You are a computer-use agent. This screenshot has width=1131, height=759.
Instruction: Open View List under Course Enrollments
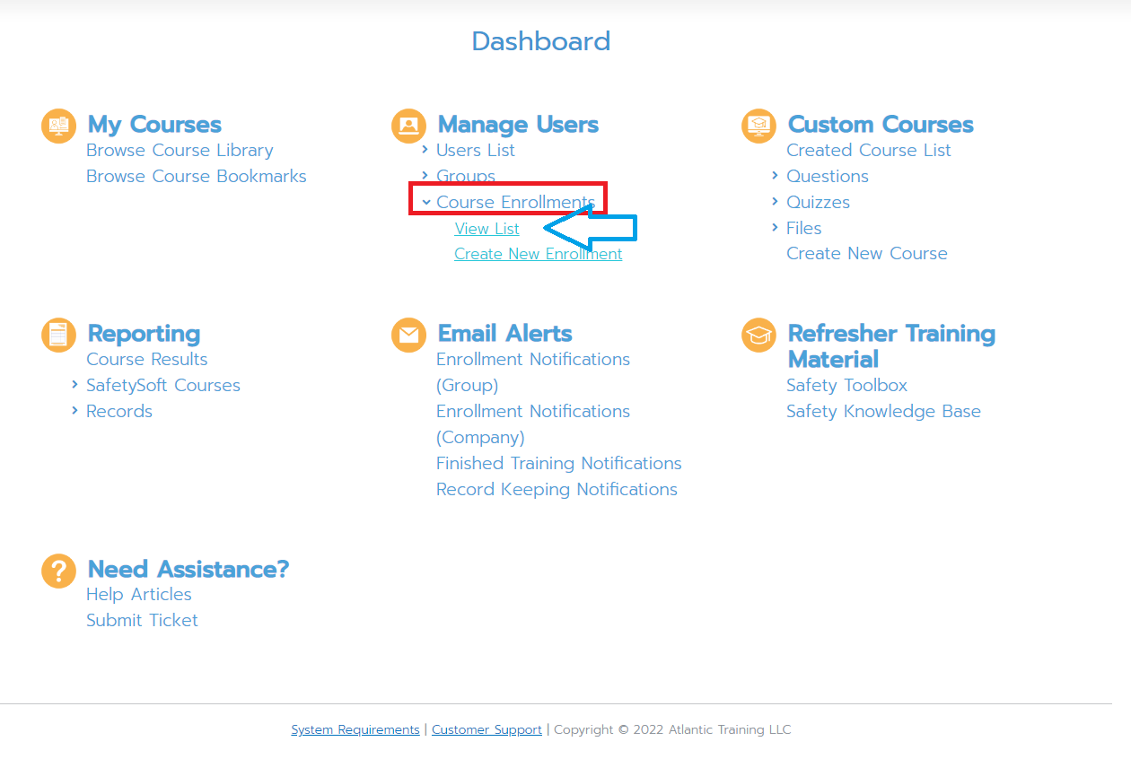click(x=487, y=229)
